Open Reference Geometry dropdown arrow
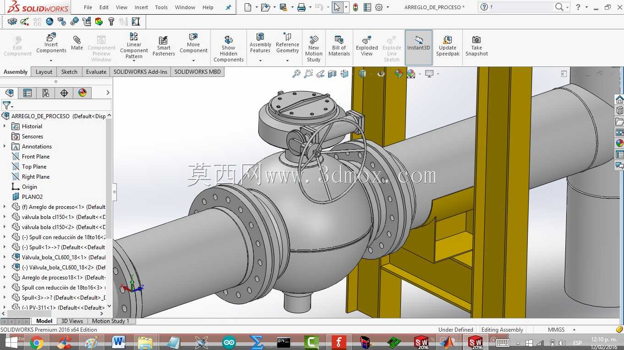 click(x=287, y=60)
